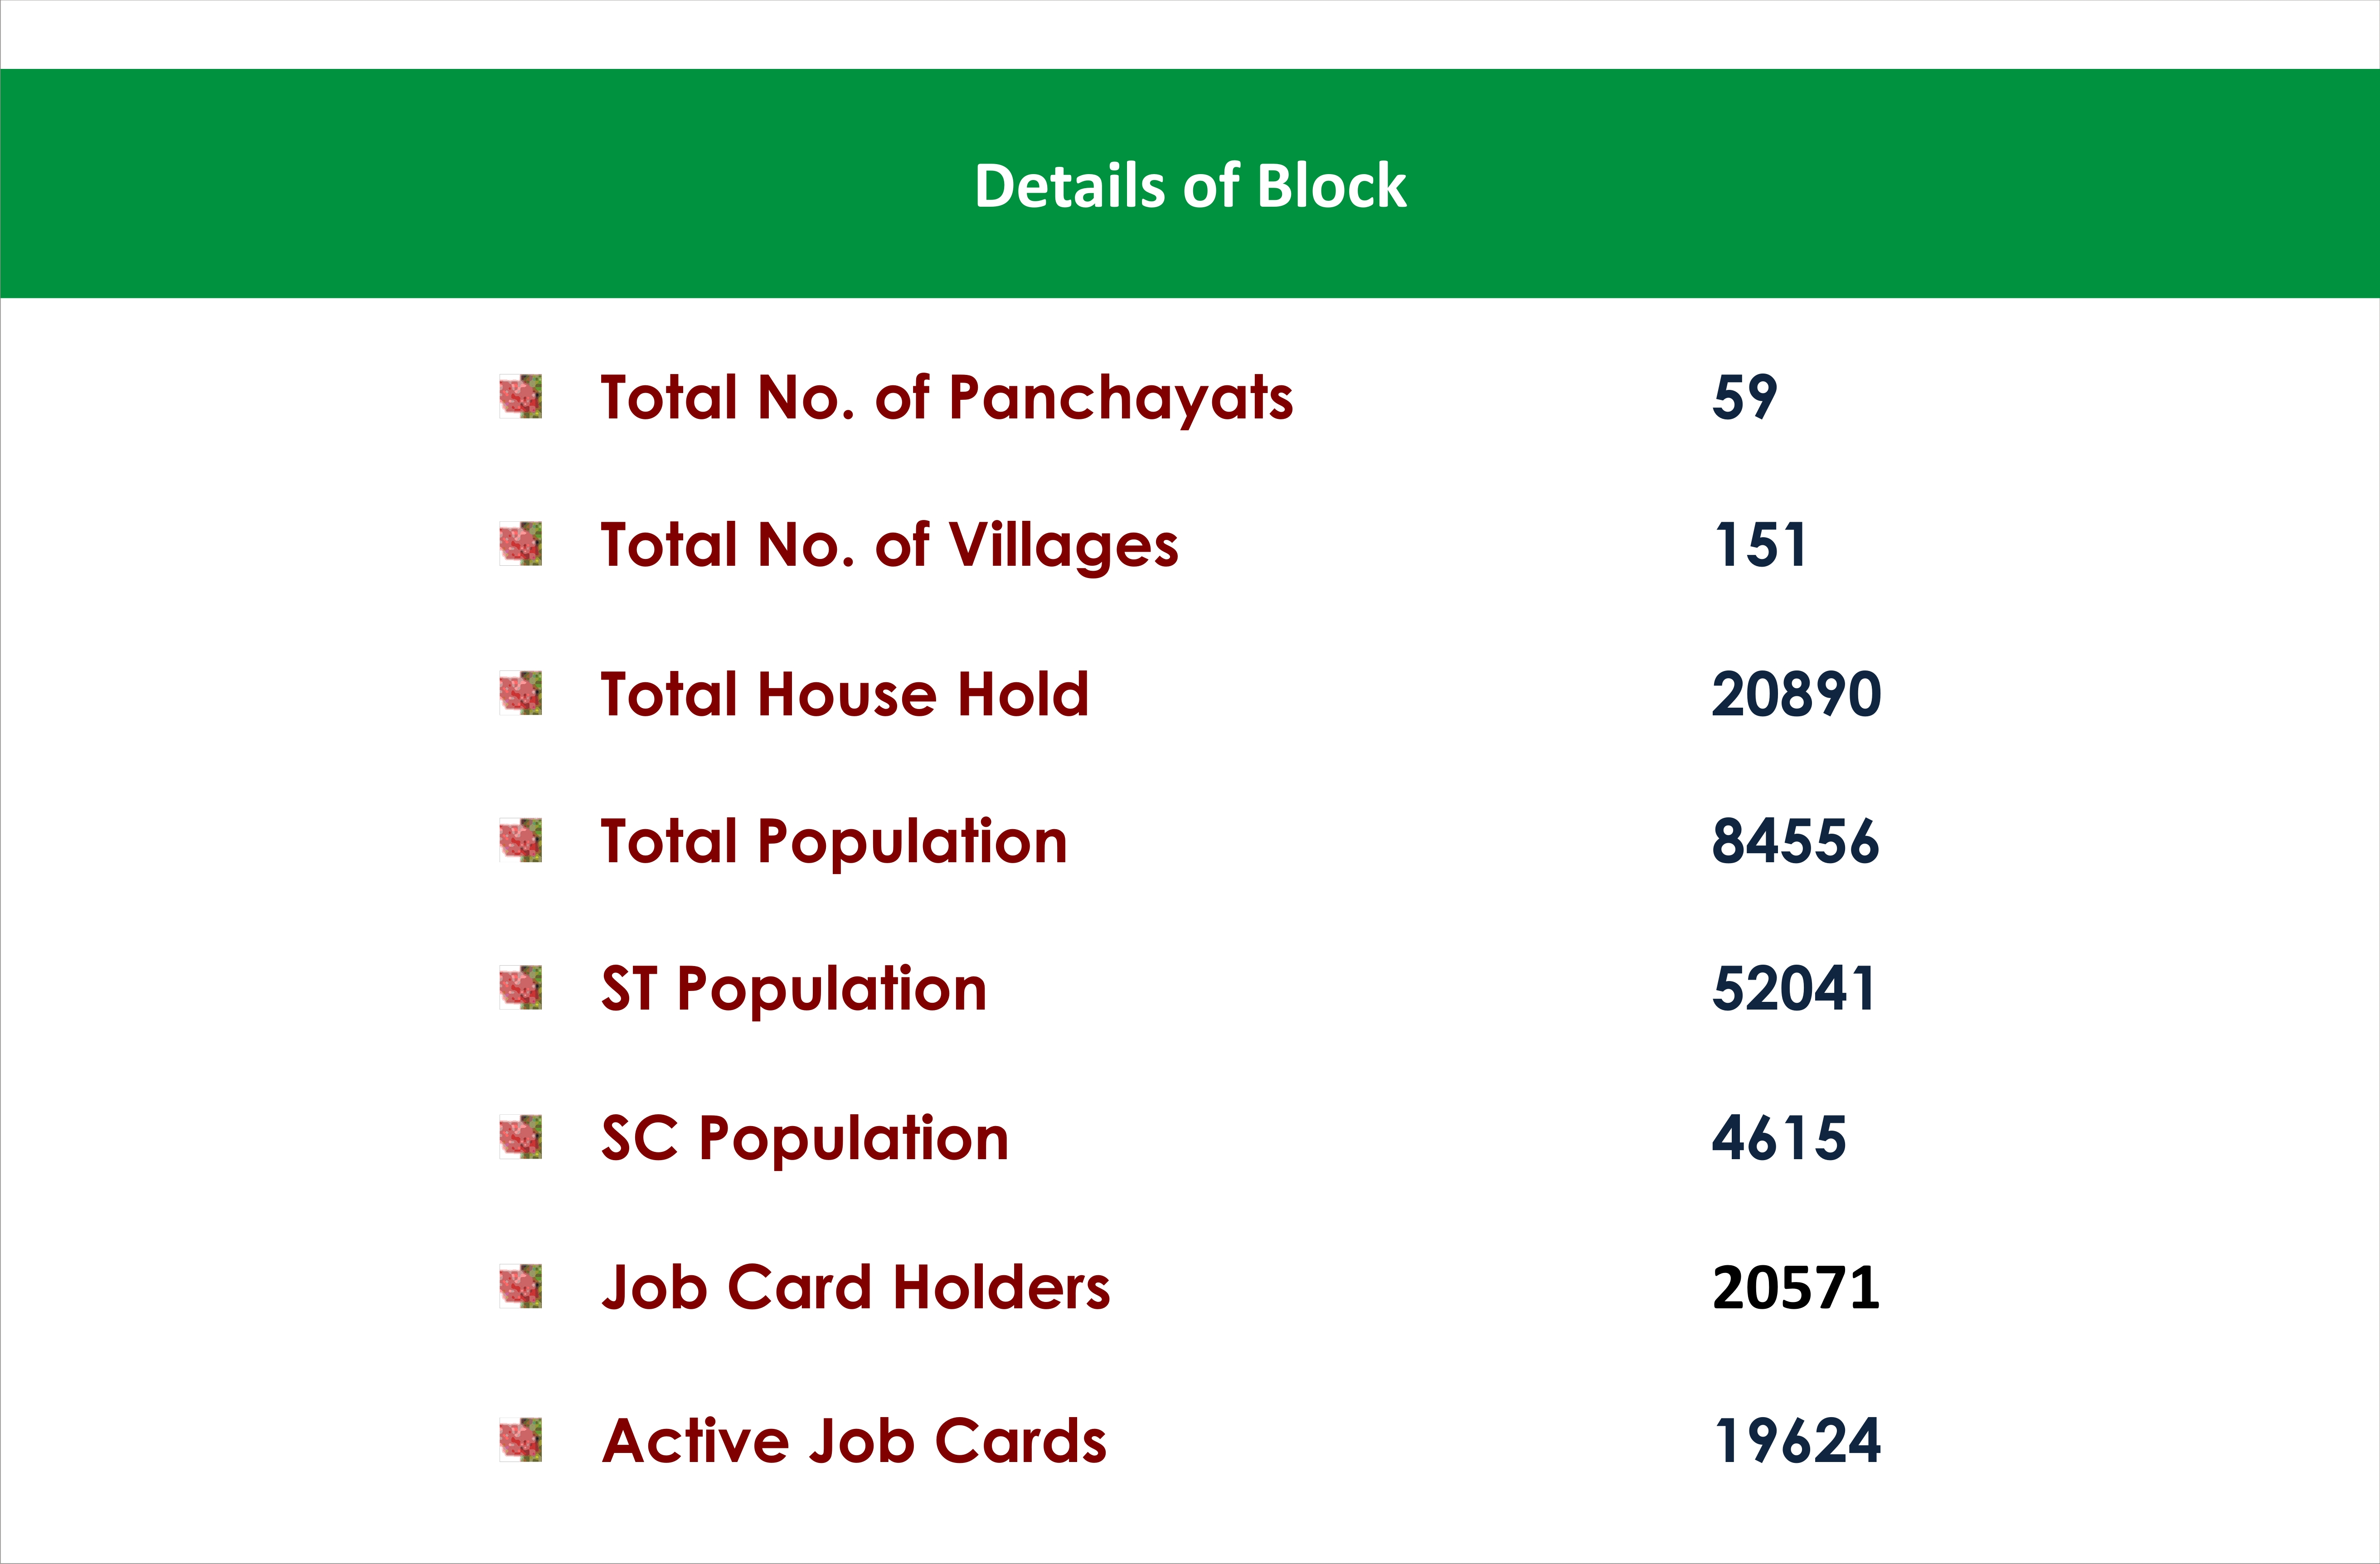Click the total population value 84556
This screenshot has height=1564, width=2380.
pos(1795,841)
